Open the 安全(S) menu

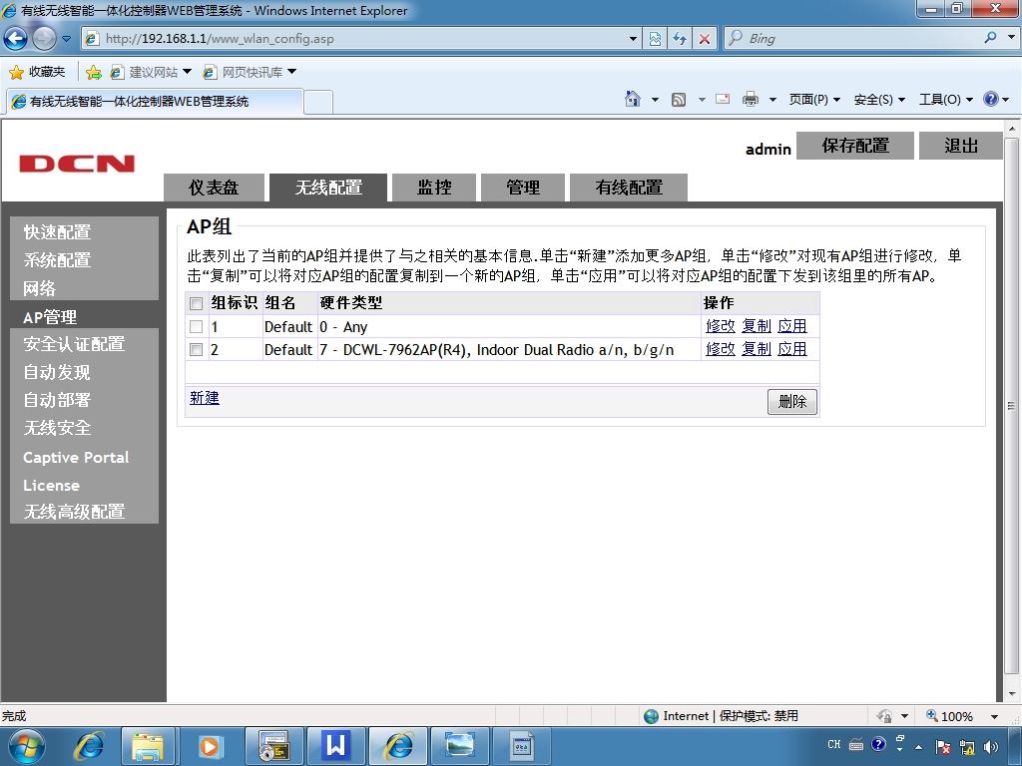[879, 100]
